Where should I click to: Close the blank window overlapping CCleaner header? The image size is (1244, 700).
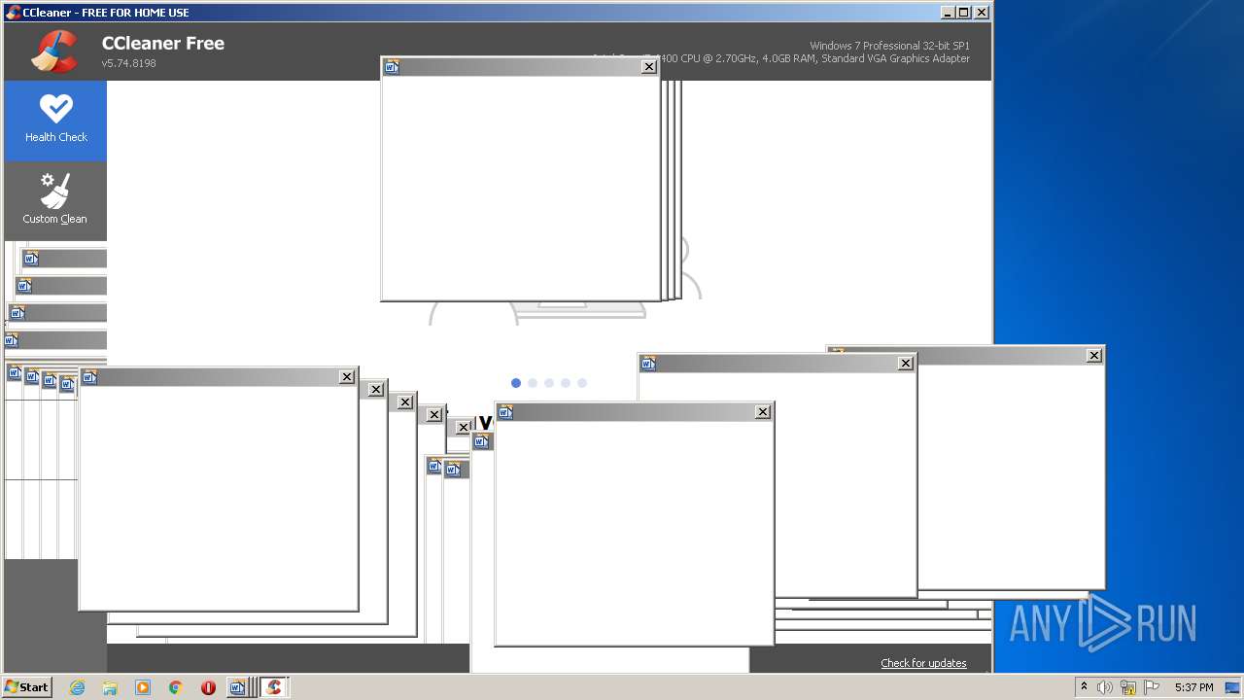point(648,67)
